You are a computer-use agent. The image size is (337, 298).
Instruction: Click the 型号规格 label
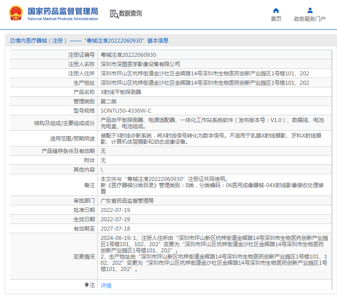click(x=84, y=110)
